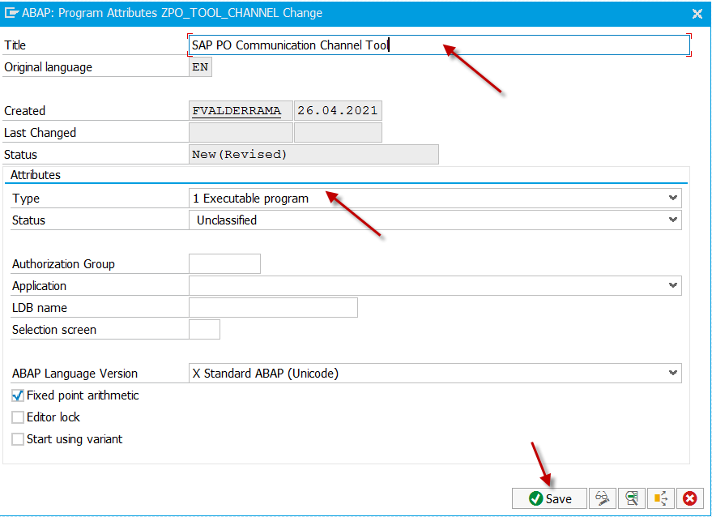Screen dimensions: 712x517
Task: Click the 'Authorization Group' label
Action: point(63,264)
